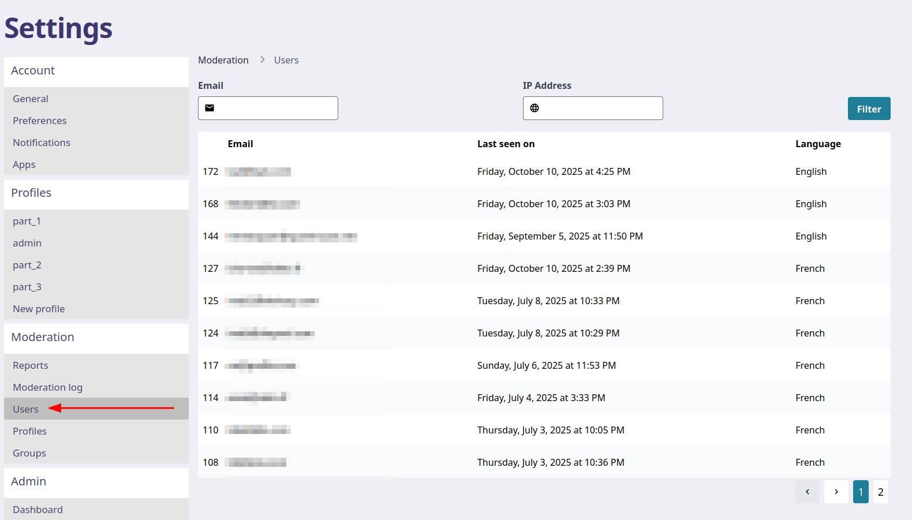
Task: Click the Moderation breadcrumb link
Action: [223, 60]
